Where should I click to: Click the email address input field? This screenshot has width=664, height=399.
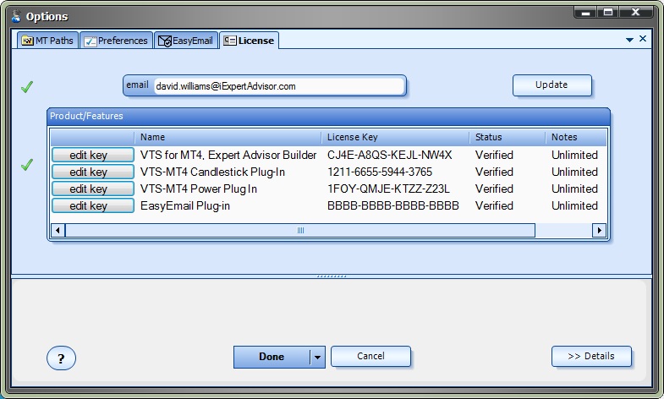(x=278, y=86)
